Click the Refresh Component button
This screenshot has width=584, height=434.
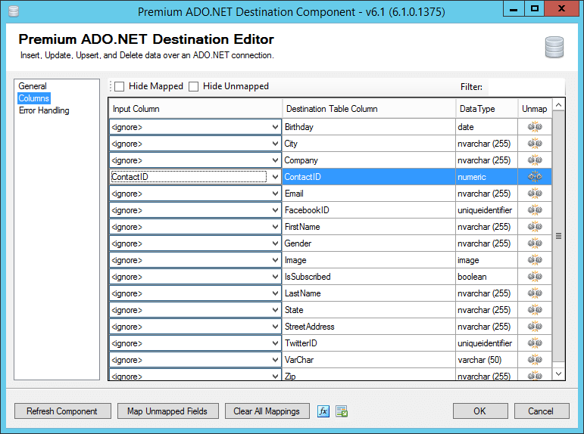[63, 411]
